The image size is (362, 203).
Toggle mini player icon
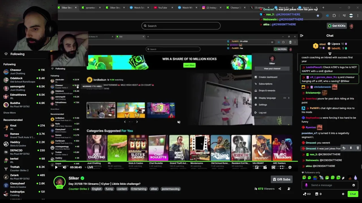coord(265,167)
